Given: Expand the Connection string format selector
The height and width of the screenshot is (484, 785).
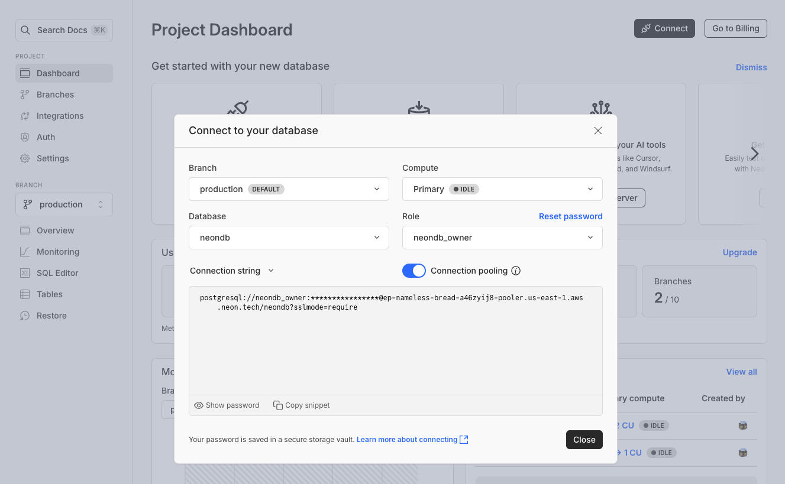Looking at the screenshot, I should pyautogui.click(x=232, y=271).
